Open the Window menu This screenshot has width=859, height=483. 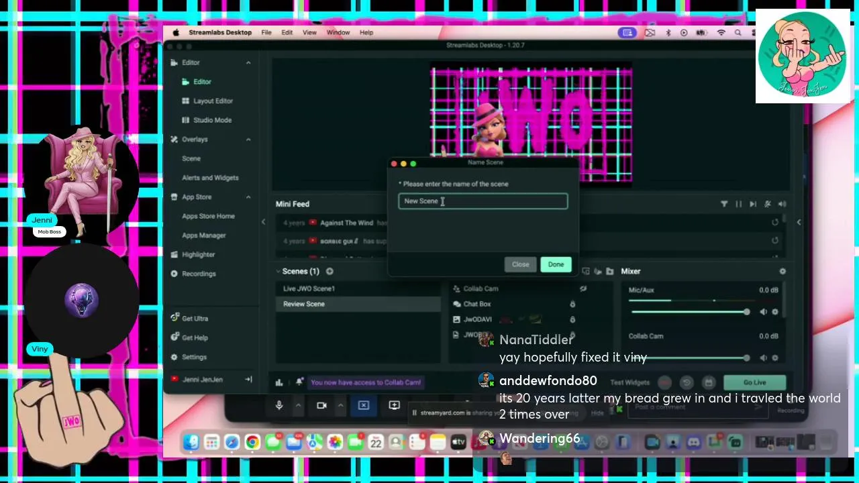coord(338,32)
